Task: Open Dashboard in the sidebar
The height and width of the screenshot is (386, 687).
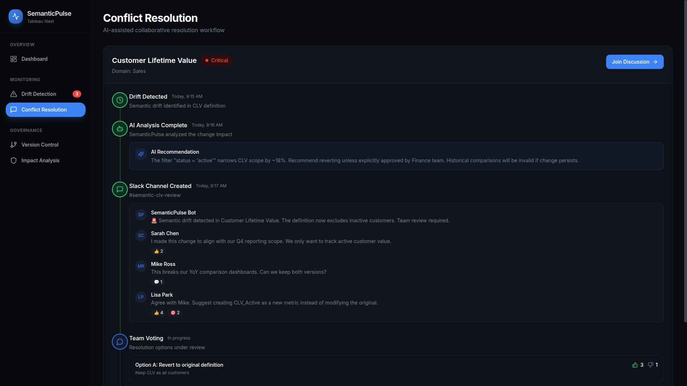Action: pos(34,59)
